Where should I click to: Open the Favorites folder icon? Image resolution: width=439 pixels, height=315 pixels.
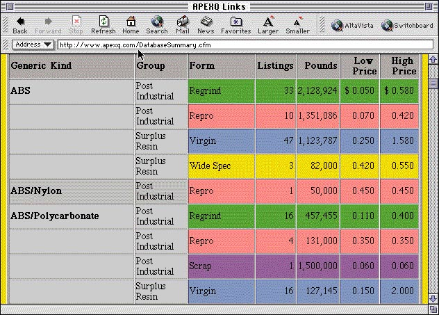pos(236,25)
